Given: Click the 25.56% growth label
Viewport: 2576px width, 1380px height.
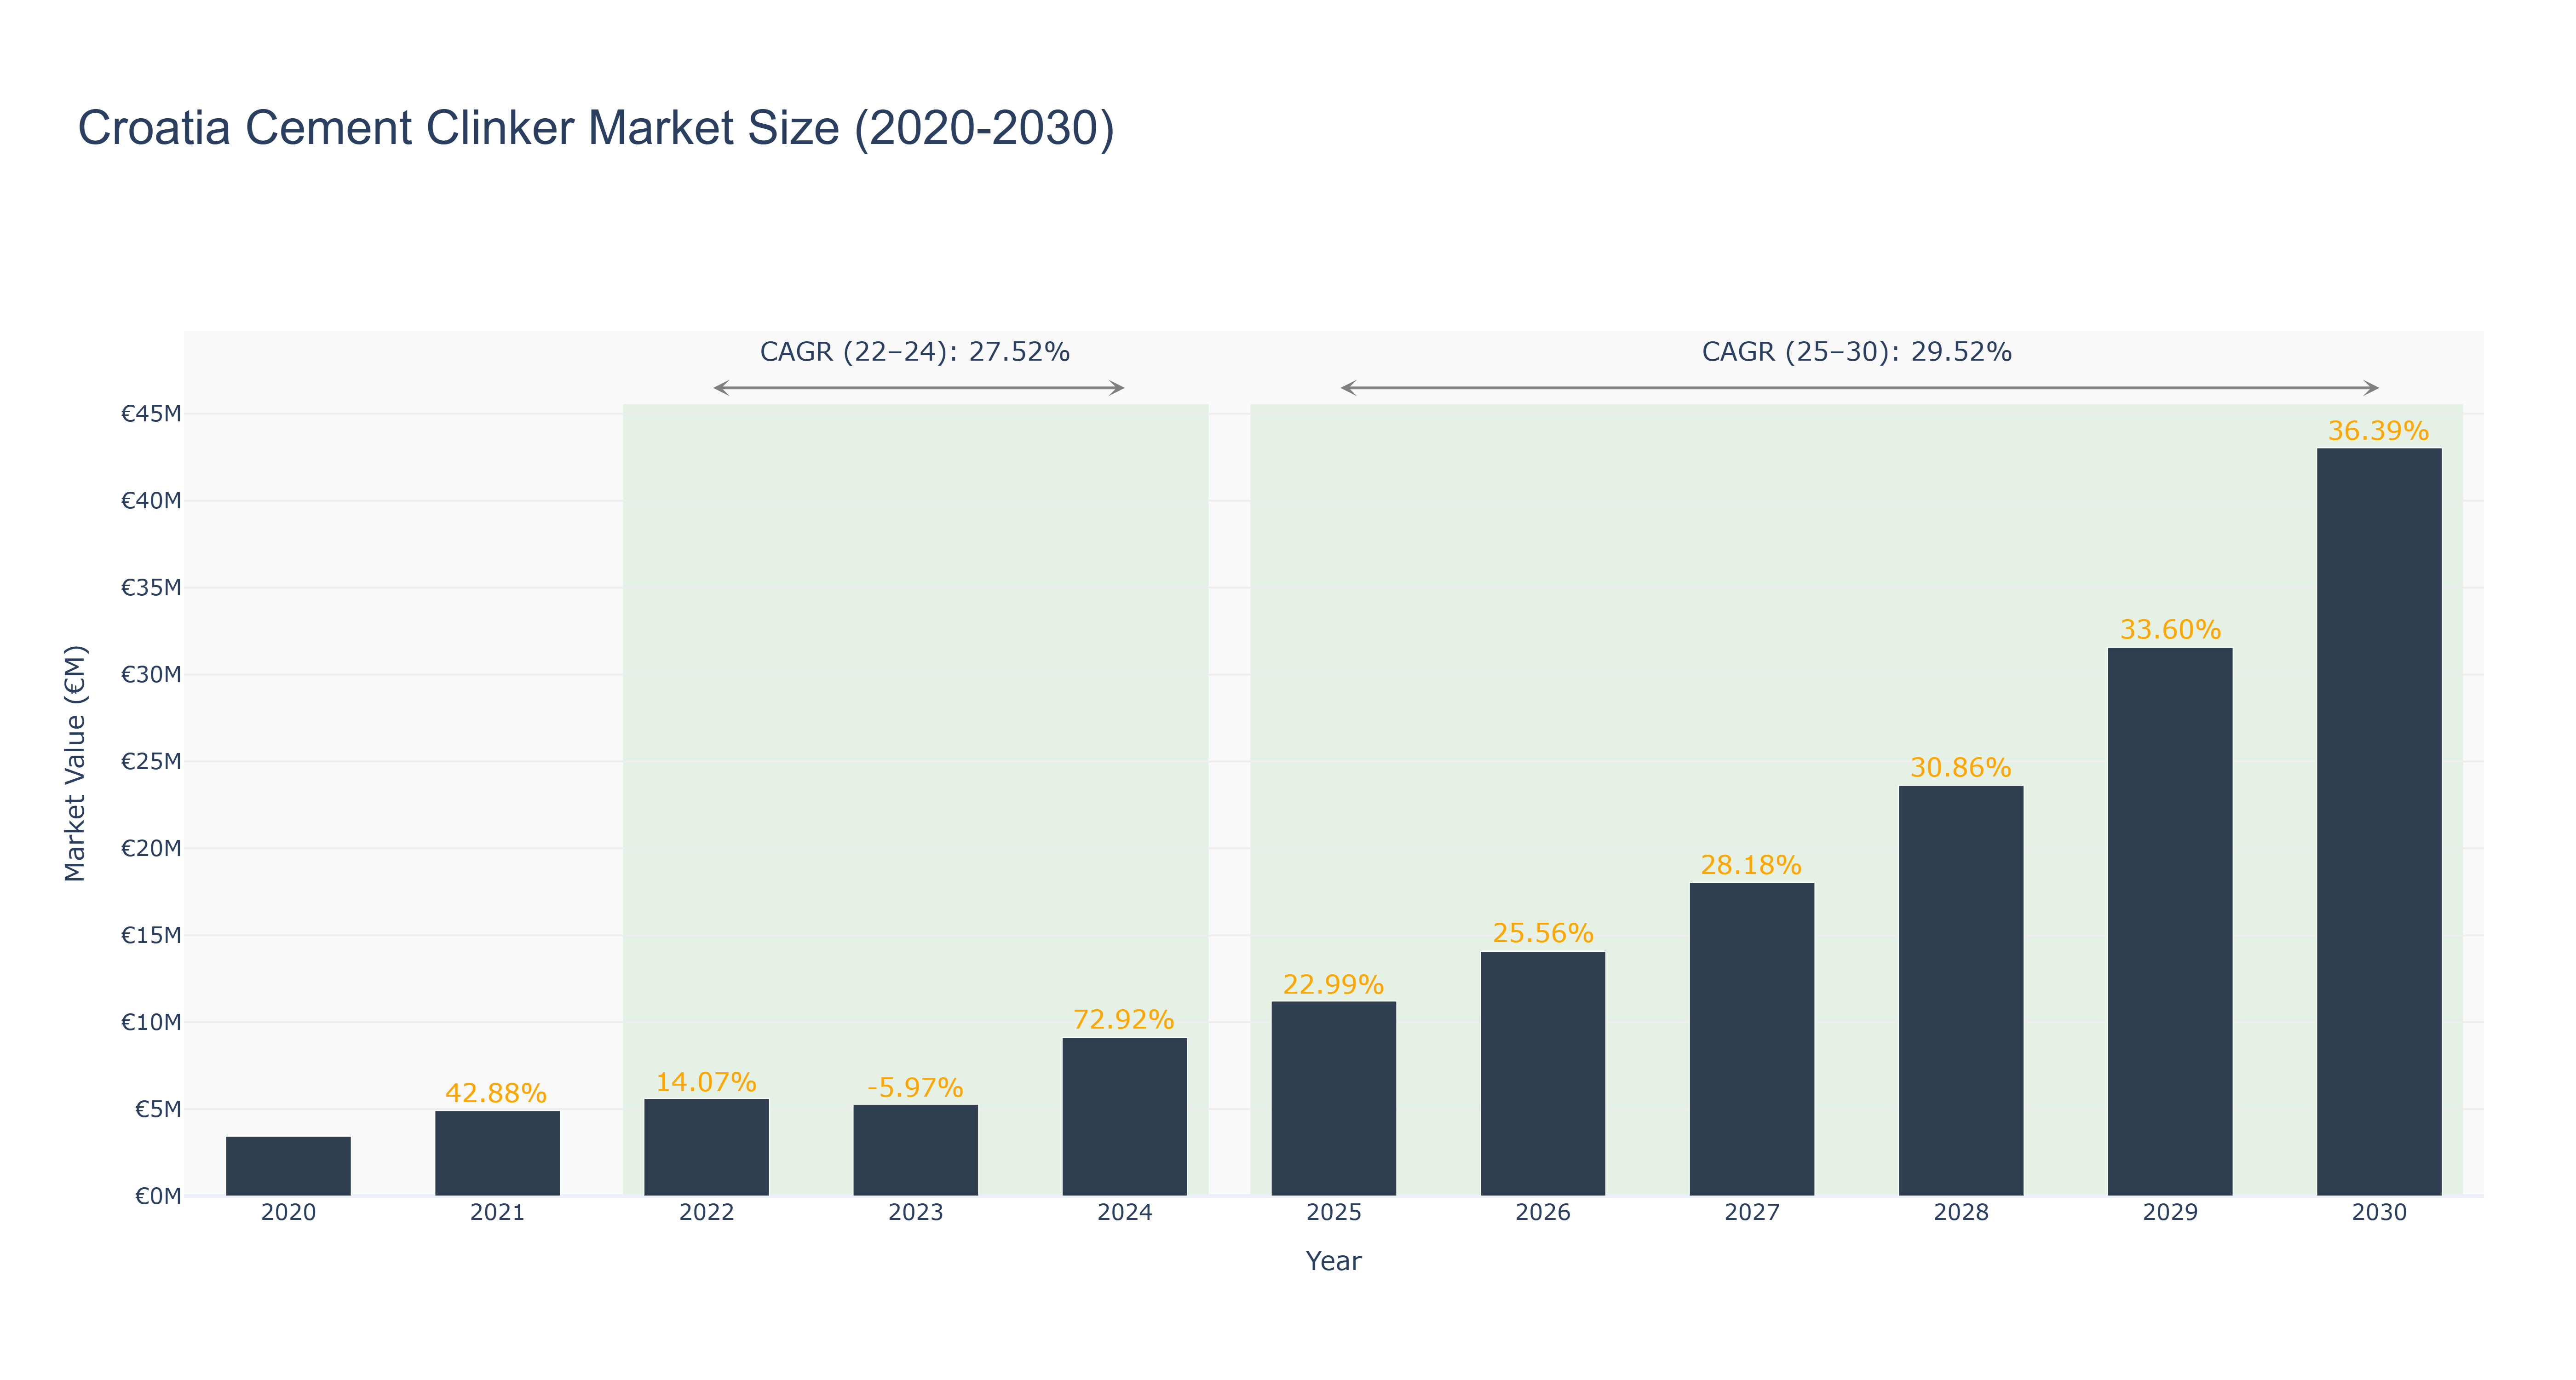Looking at the screenshot, I should [1543, 934].
